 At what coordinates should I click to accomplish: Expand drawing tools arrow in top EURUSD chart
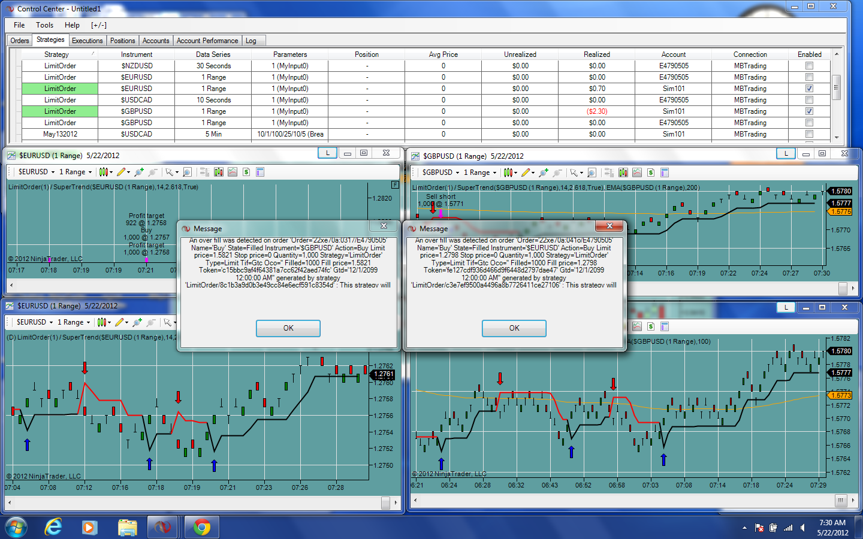click(129, 172)
